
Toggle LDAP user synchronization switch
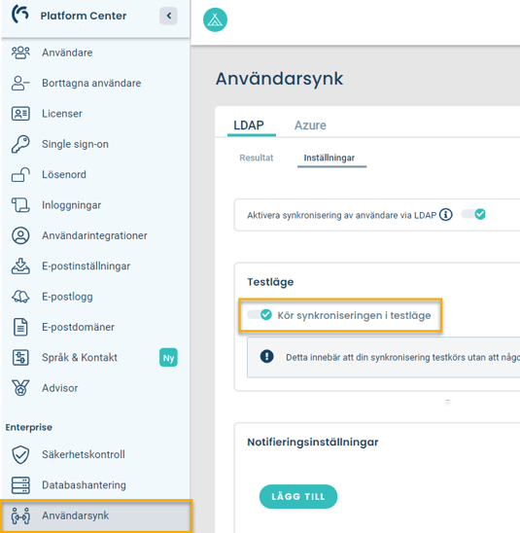(473, 214)
